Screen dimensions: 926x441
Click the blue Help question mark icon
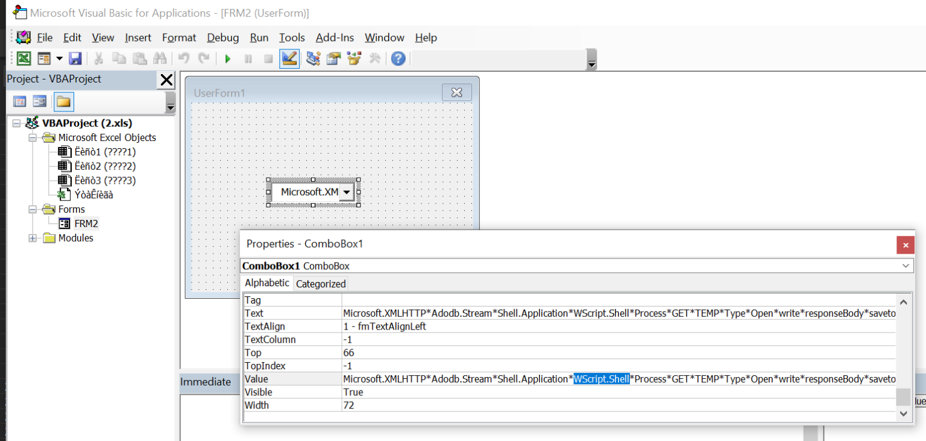(x=398, y=58)
